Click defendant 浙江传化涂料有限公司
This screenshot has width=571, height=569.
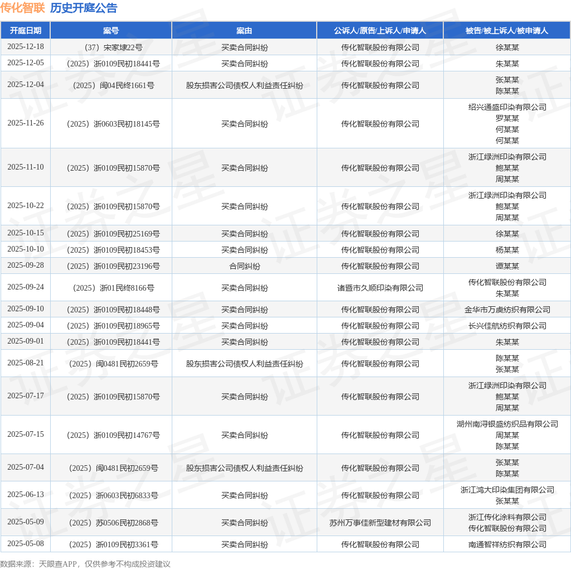pyautogui.click(x=507, y=518)
